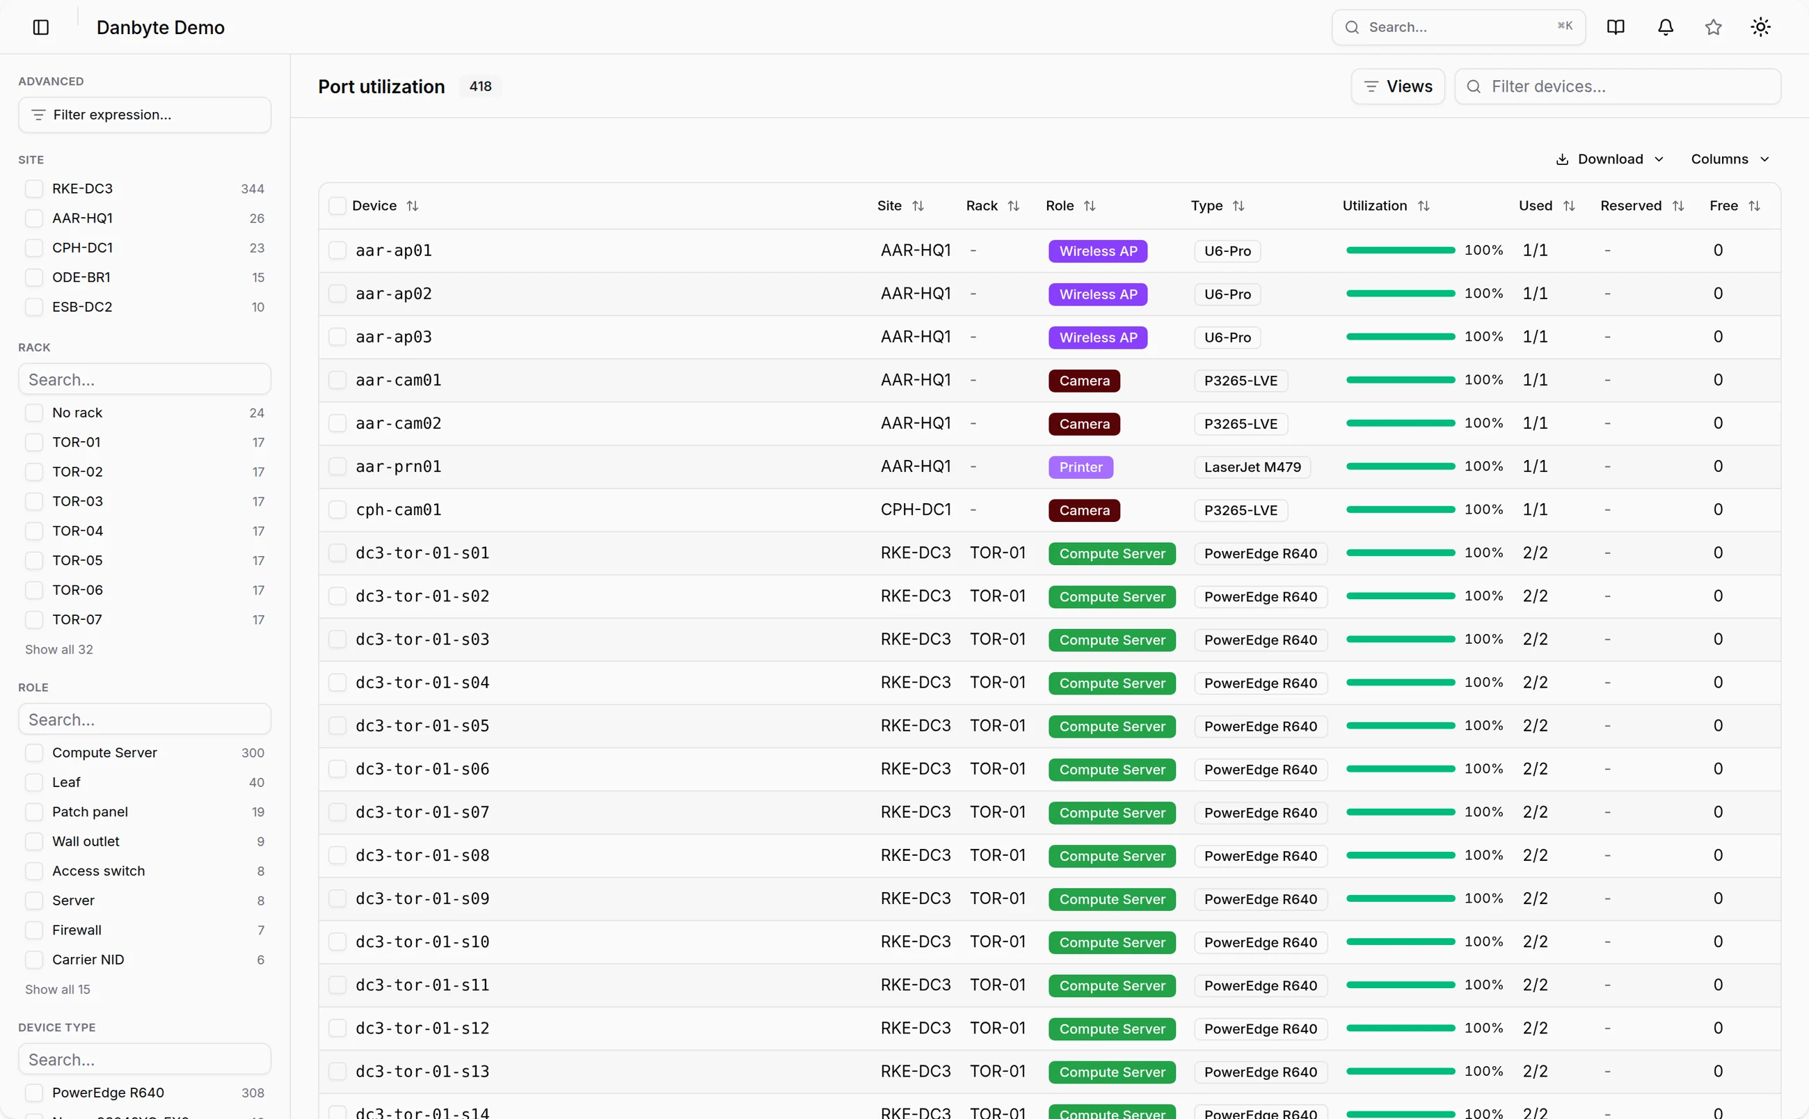Toggle the sidebar panel icon
The image size is (1809, 1119).
[40, 27]
